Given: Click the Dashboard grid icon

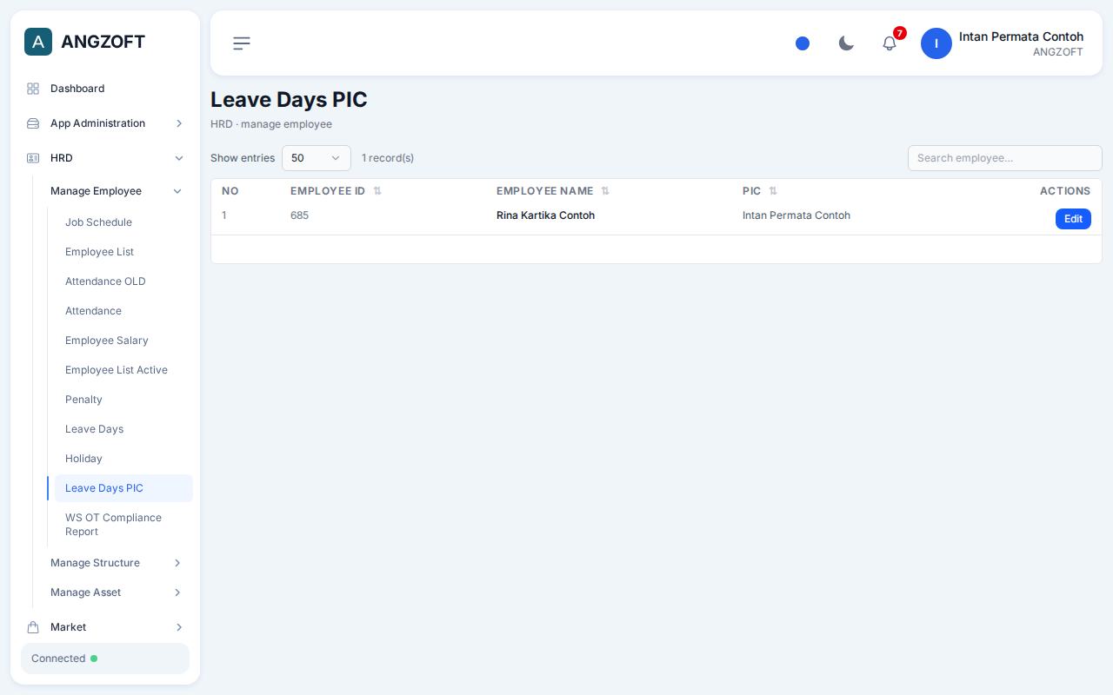Looking at the screenshot, I should (x=33, y=89).
